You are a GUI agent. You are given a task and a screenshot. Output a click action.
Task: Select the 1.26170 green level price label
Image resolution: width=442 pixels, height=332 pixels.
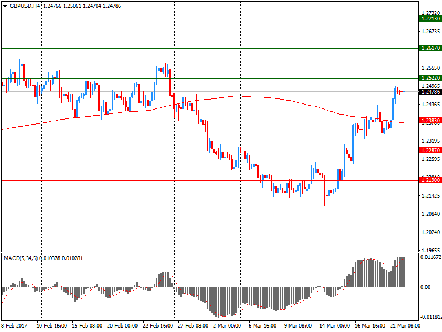click(430, 48)
